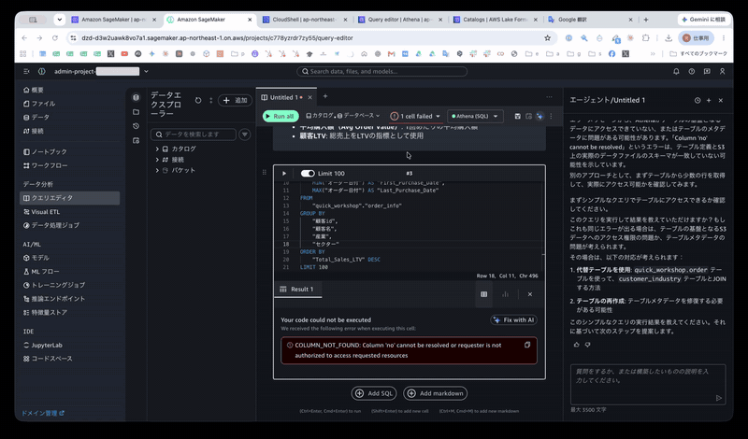The width and height of the screenshot is (748, 439).
Task: Click the green Run all button
Action: pyautogui.click(x=280, y=117)
